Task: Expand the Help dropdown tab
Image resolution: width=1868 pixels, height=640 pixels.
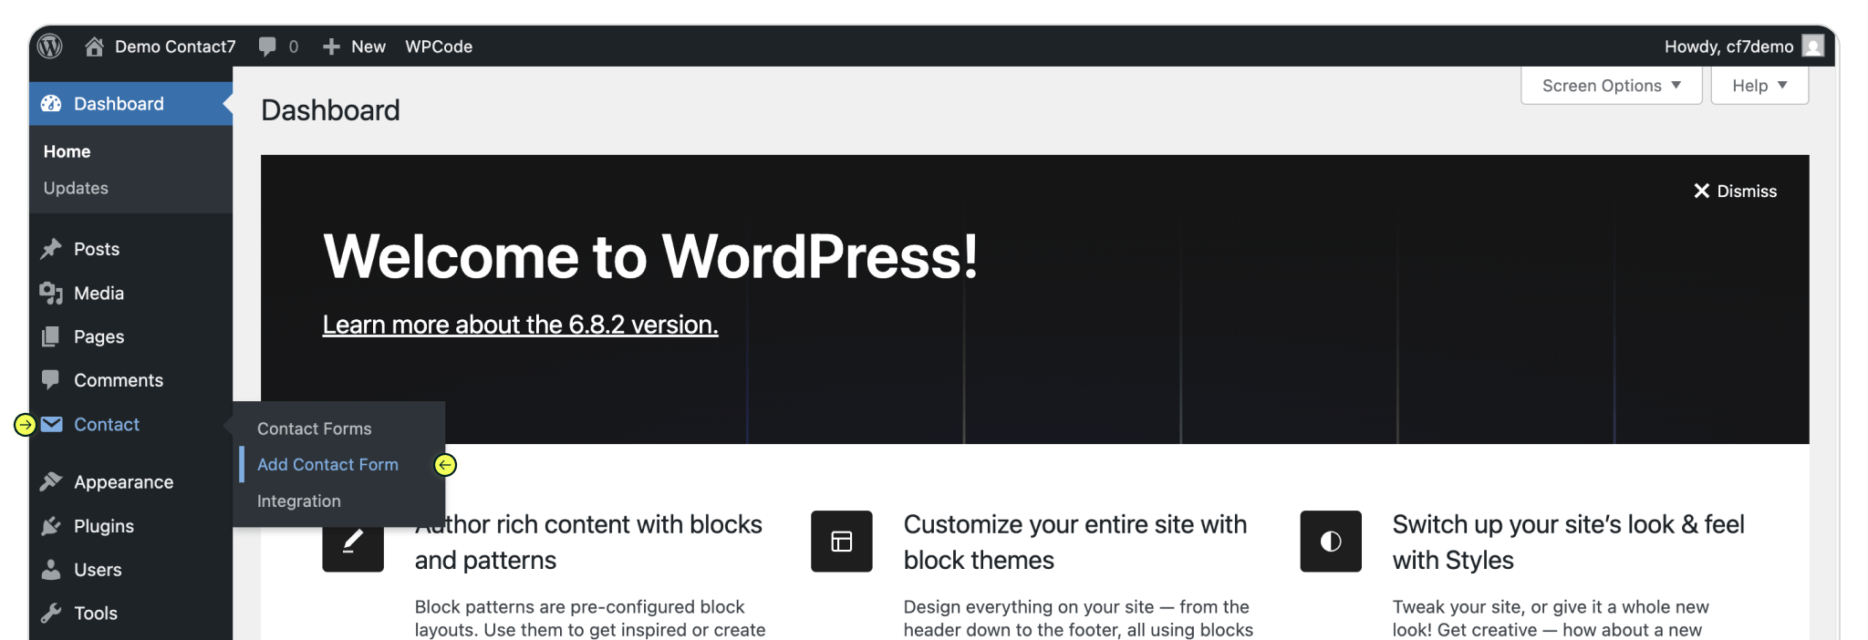Action: tap(1759, 86)
